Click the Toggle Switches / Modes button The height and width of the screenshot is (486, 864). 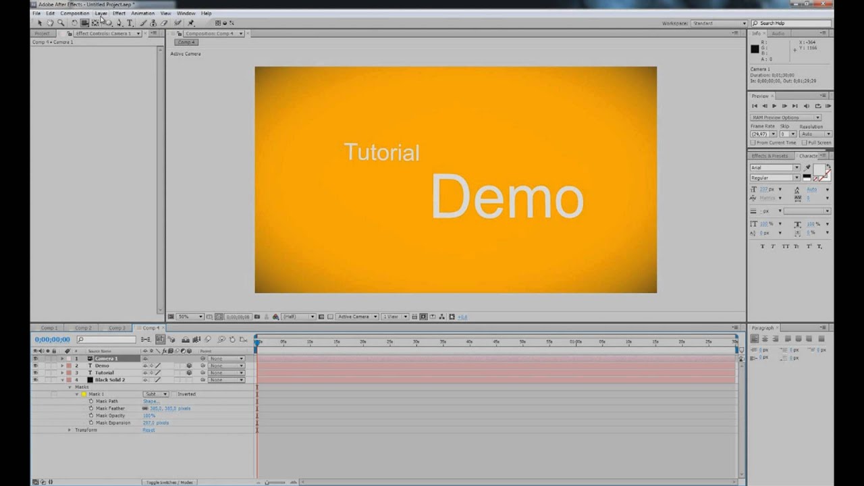(x=170, y=482)
